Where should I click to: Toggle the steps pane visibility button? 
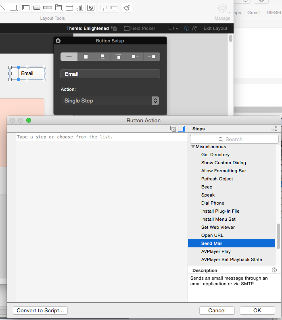point(181,129)
